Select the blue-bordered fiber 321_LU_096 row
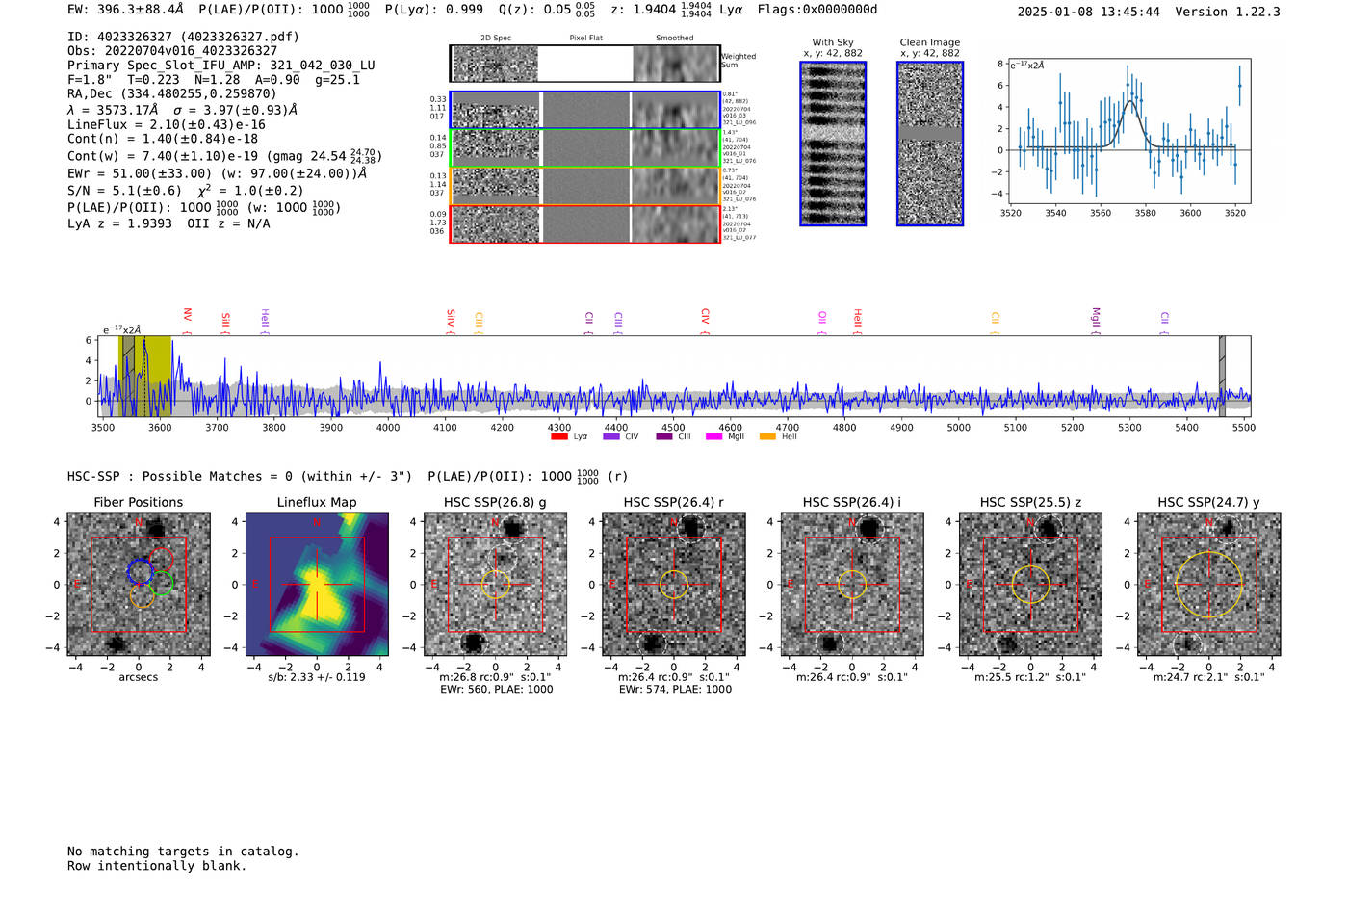Image resolution: width=1348 pixels, height=918 pixels. [x=584, y=110]
